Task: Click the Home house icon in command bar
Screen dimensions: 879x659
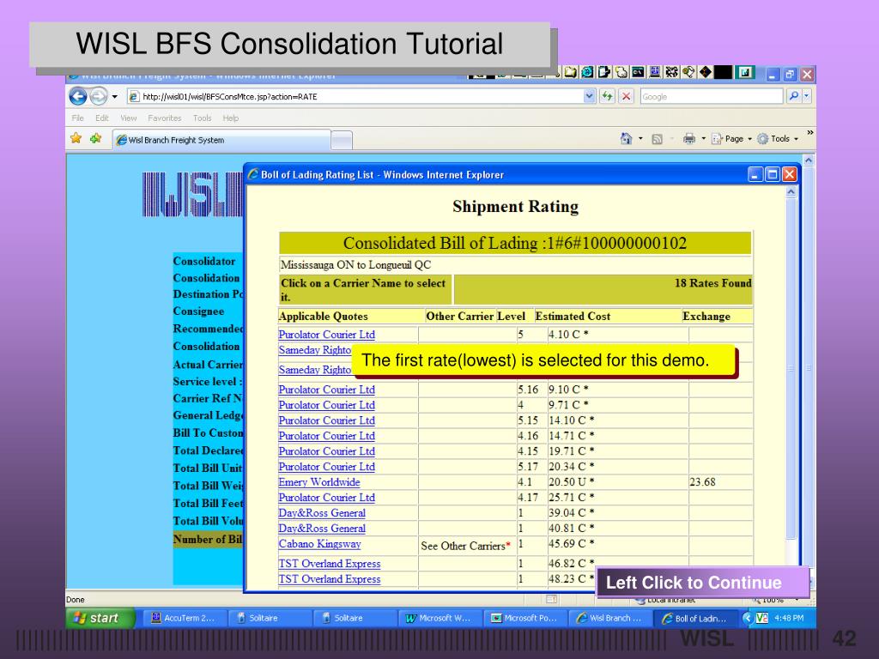Action: pyautogui.click(x=626, y=138)
